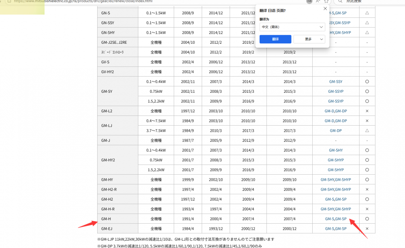This screenshot has width=405, height=248.
Task: Click the blue 翻译 button
Action: pyautogui.click(x=275, y=39)
